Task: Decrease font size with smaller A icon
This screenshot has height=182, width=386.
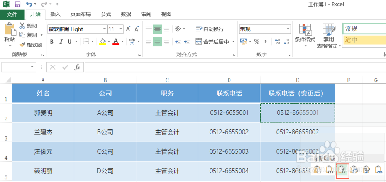Action: pyautogui.click(x=137, y=29)
